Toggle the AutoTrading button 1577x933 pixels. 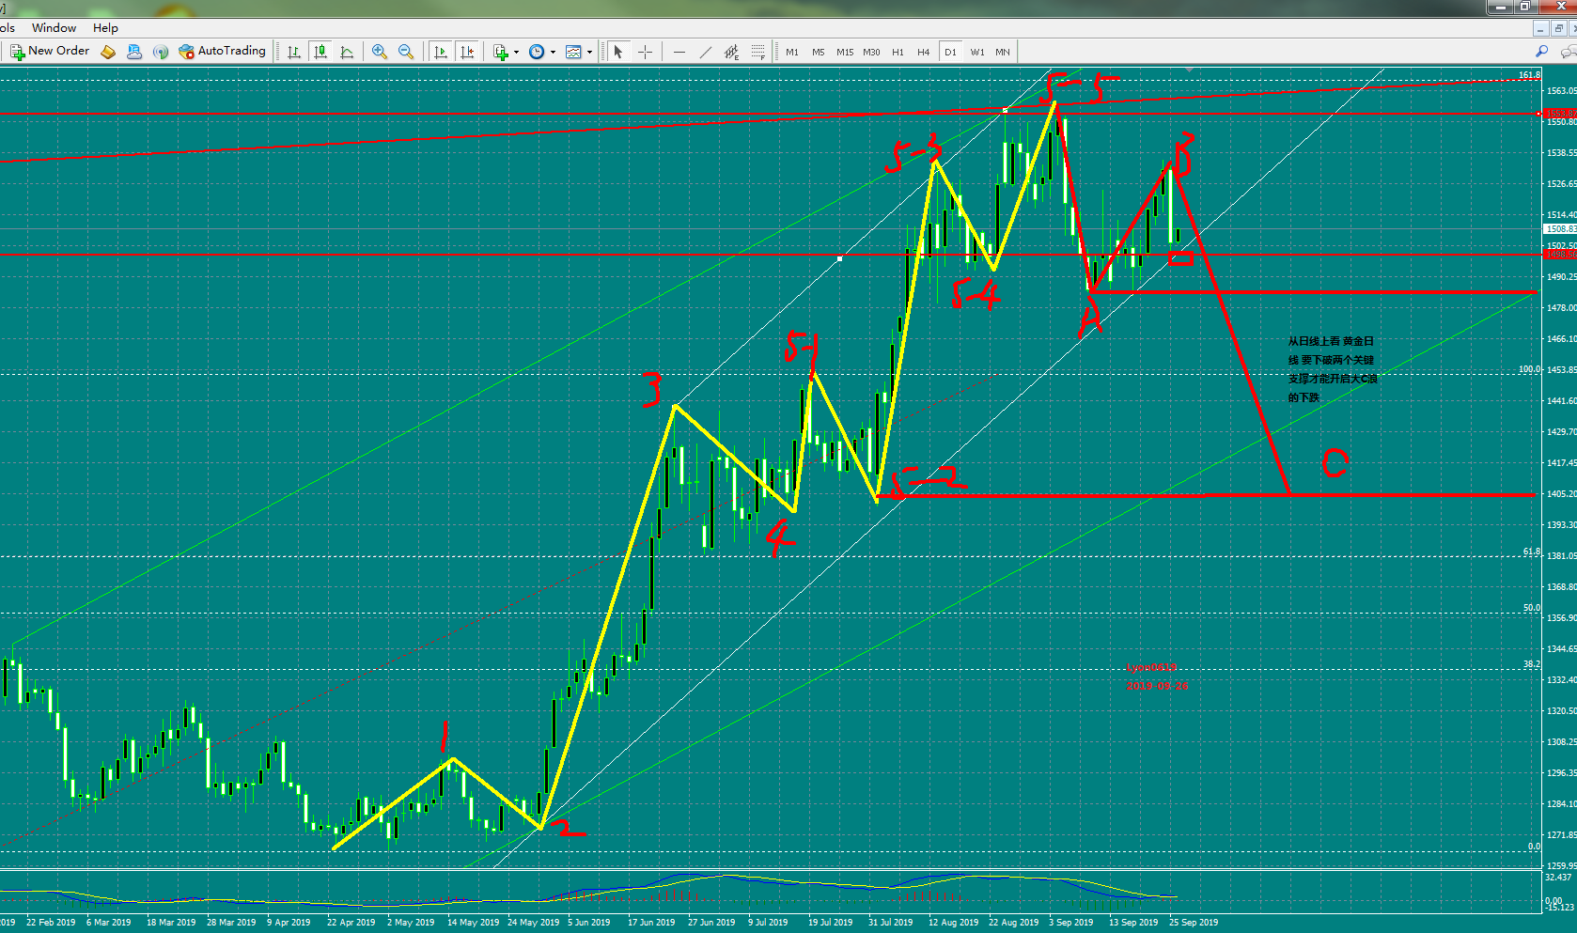223,52
